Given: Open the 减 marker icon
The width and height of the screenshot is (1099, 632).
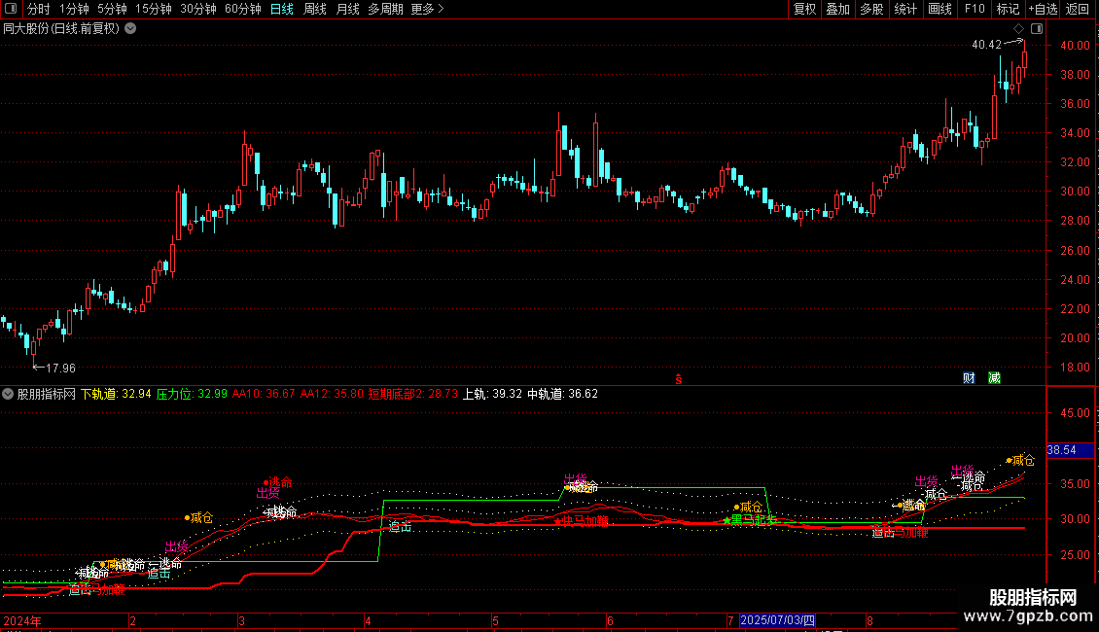Looking at the screenshot, I should tap(994, 377).
